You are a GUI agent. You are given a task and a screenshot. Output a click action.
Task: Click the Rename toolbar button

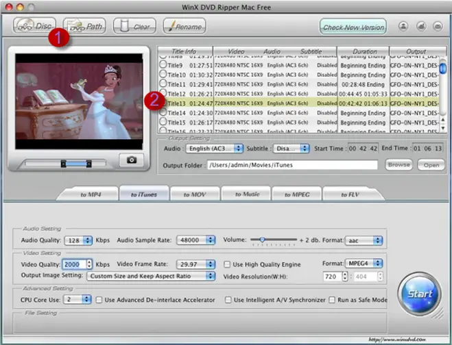[185, 26]
